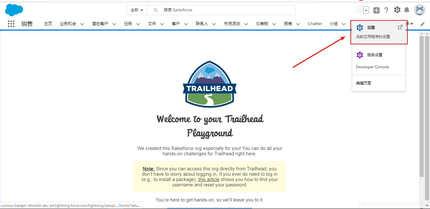Open the 联系人 tab

202,24
